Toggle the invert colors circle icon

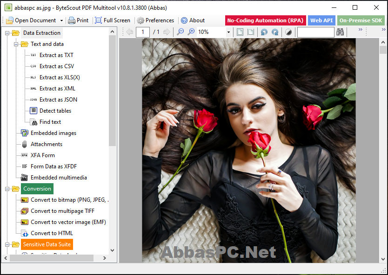pos(288,32)
